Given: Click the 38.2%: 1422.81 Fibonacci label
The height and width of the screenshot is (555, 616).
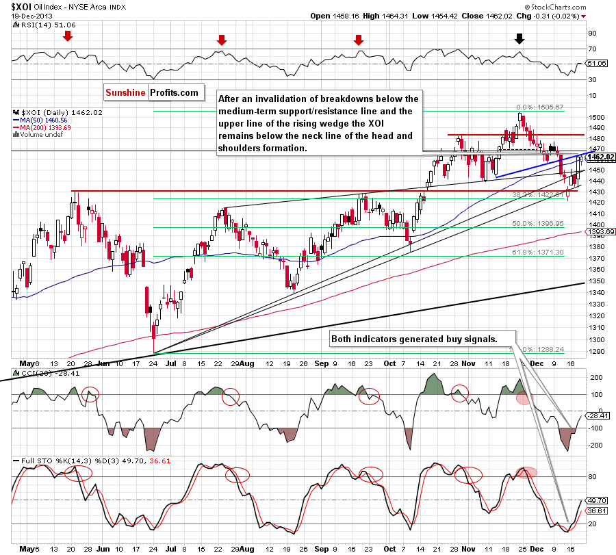Looking at the screenshot, I should tap(538, 195).
